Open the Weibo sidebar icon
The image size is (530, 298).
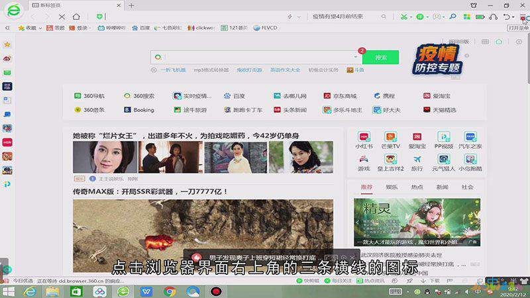[7, 59]
